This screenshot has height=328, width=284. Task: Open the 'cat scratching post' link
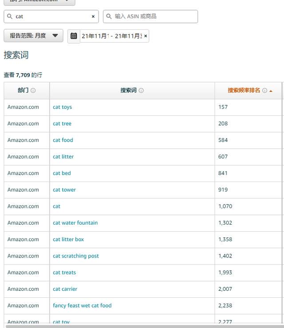(x=76, y=256)
